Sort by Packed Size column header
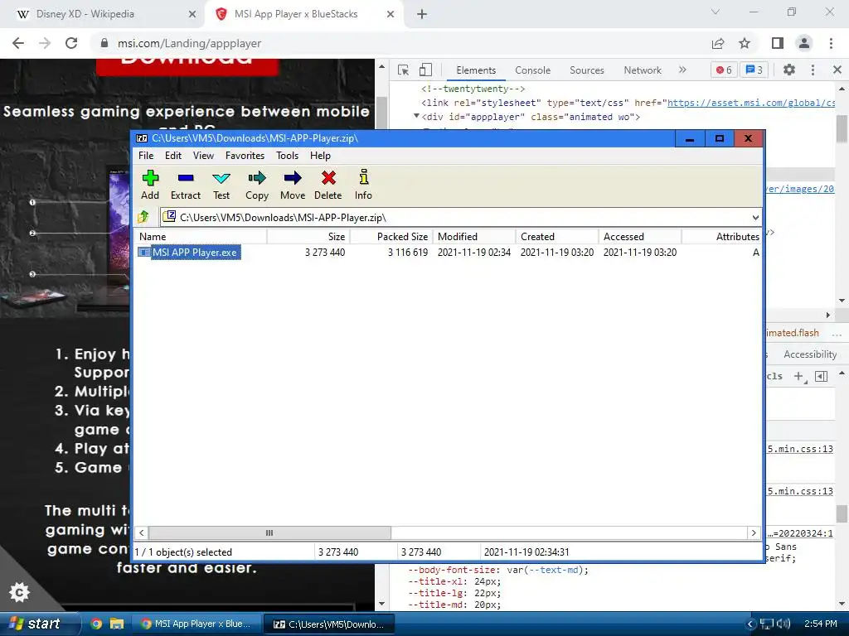Screen dimensions: 849x636 click(391, 237)
